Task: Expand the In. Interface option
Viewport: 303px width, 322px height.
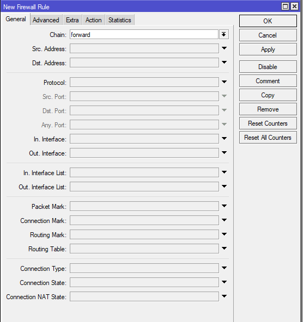Action: 224,139
